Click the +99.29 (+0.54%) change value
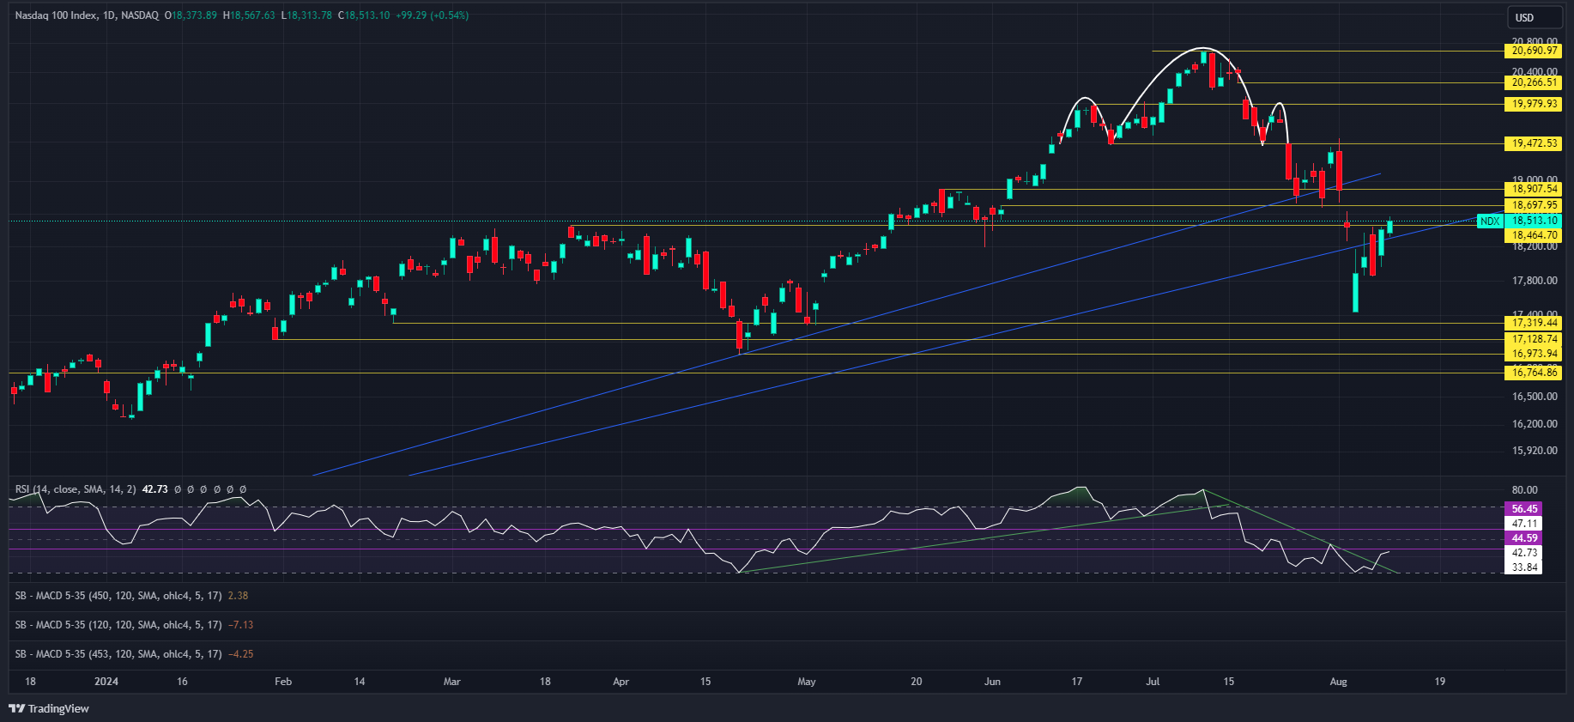 click(x=432, y=15)
